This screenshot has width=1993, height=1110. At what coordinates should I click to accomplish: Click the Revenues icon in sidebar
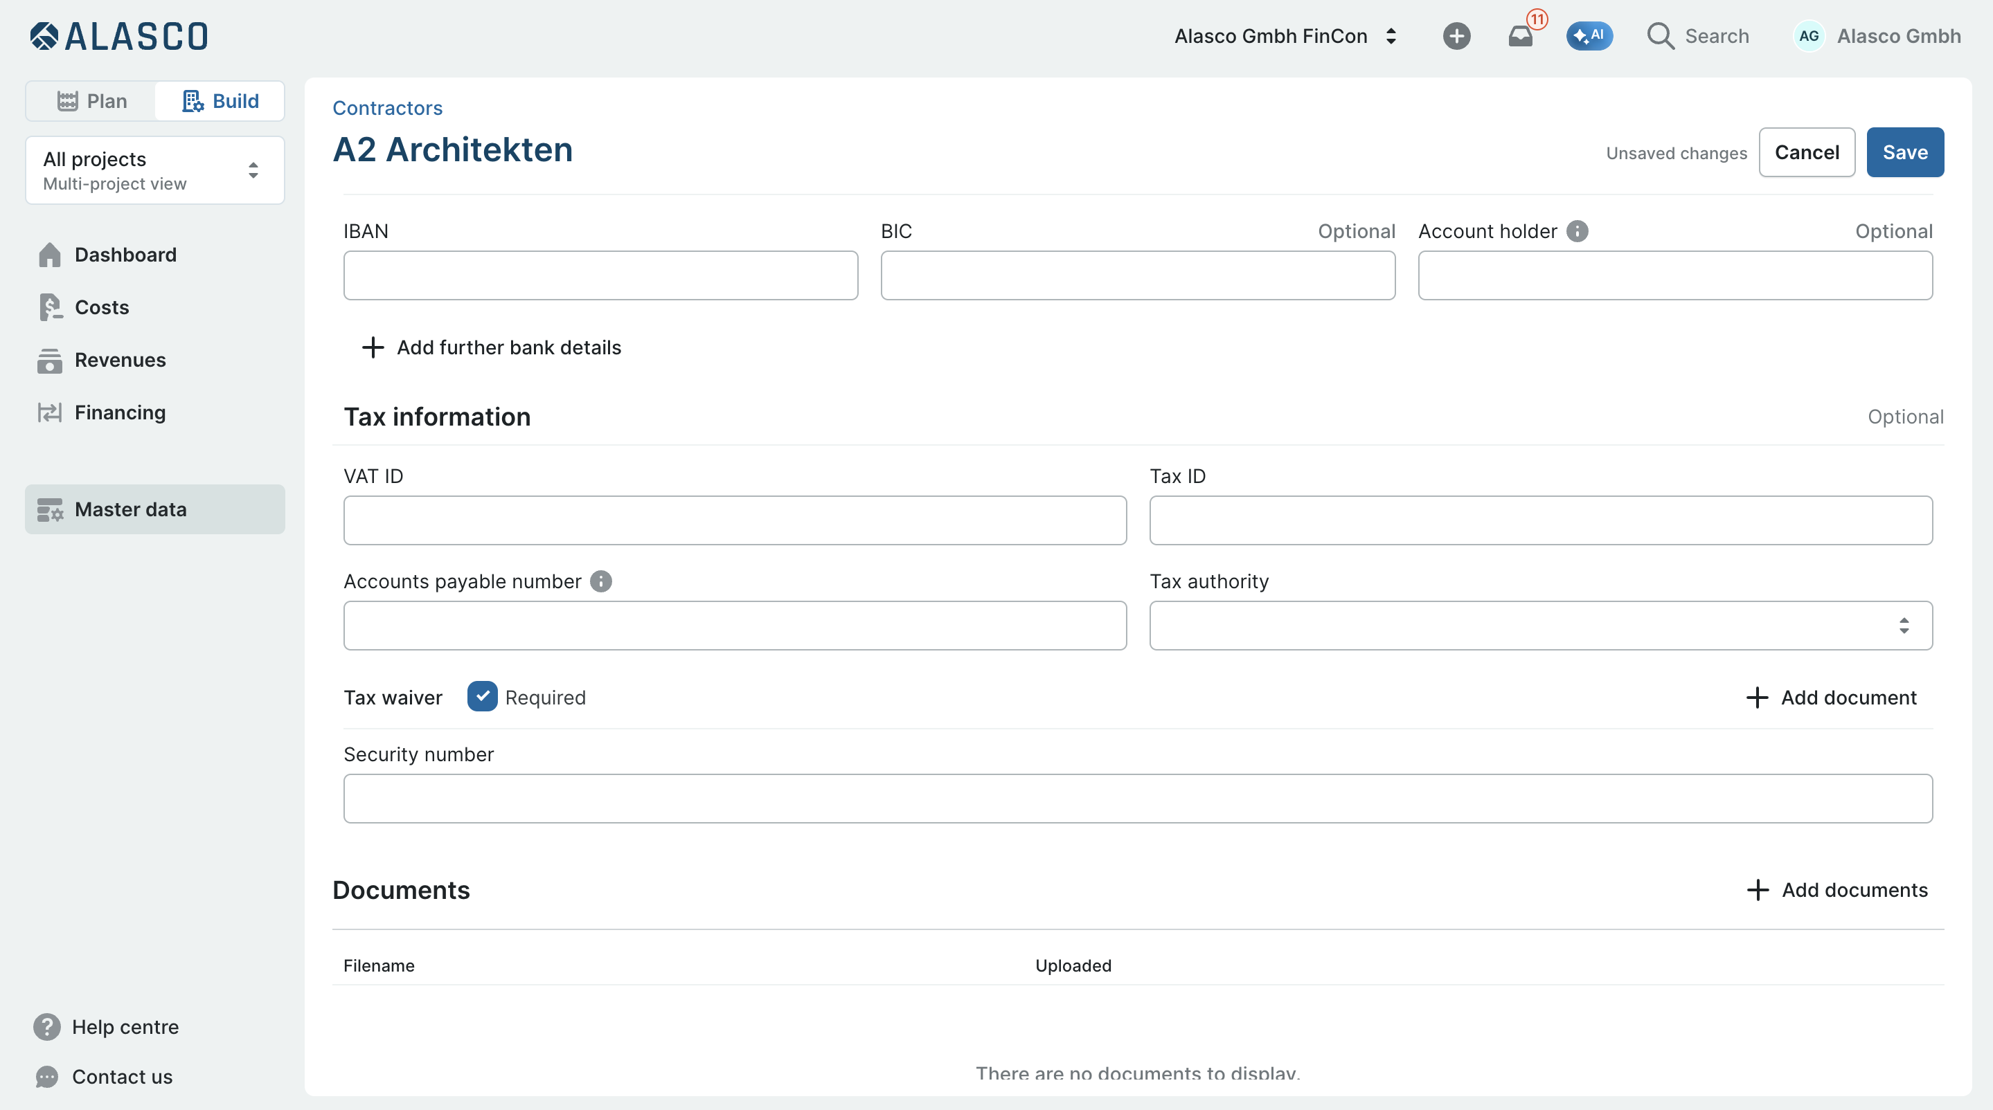pos(50,361)
